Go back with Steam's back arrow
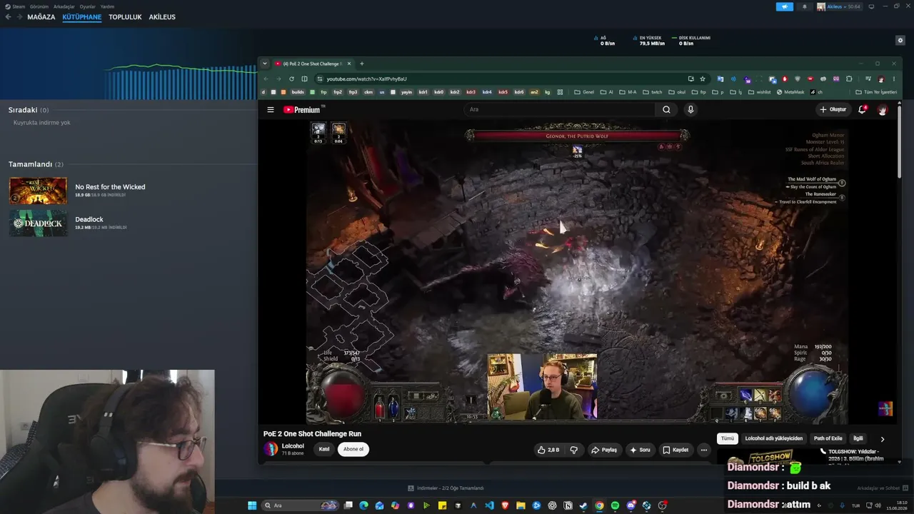This screenshot has height=514, width=914. [x=8, y=17]
